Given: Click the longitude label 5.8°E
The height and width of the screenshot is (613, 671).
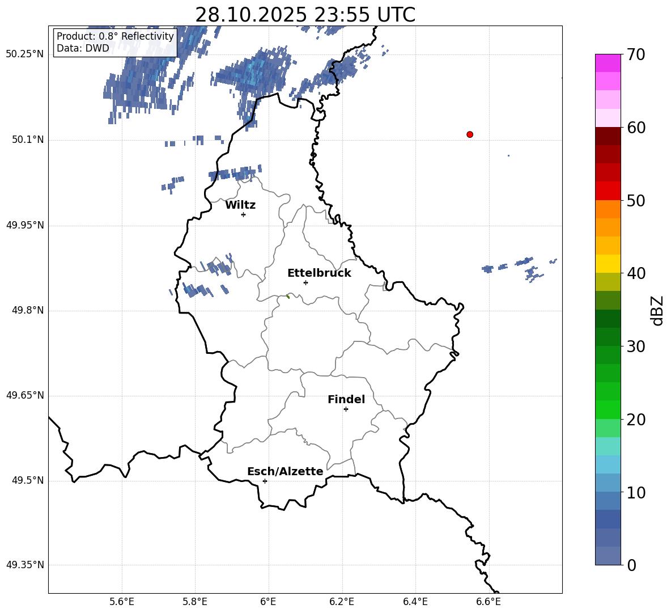Looking at the screenshot, I should (195, 602).
